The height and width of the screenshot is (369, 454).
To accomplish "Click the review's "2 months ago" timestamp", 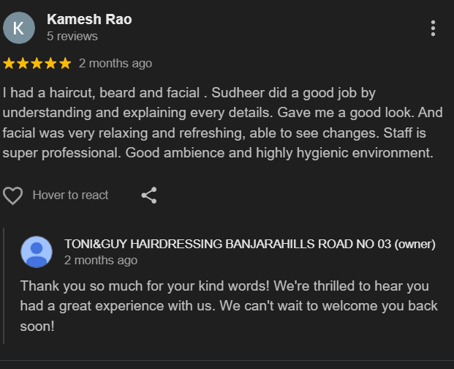I will [x=116, y=64].
